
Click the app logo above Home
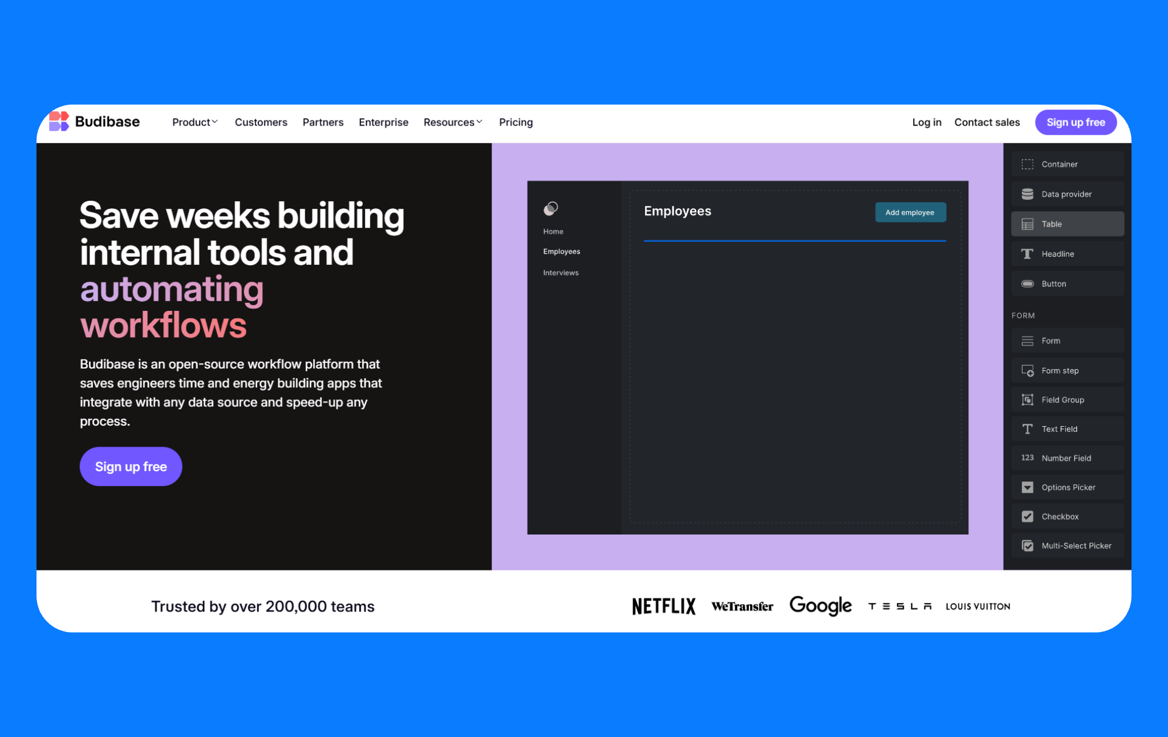551,208
